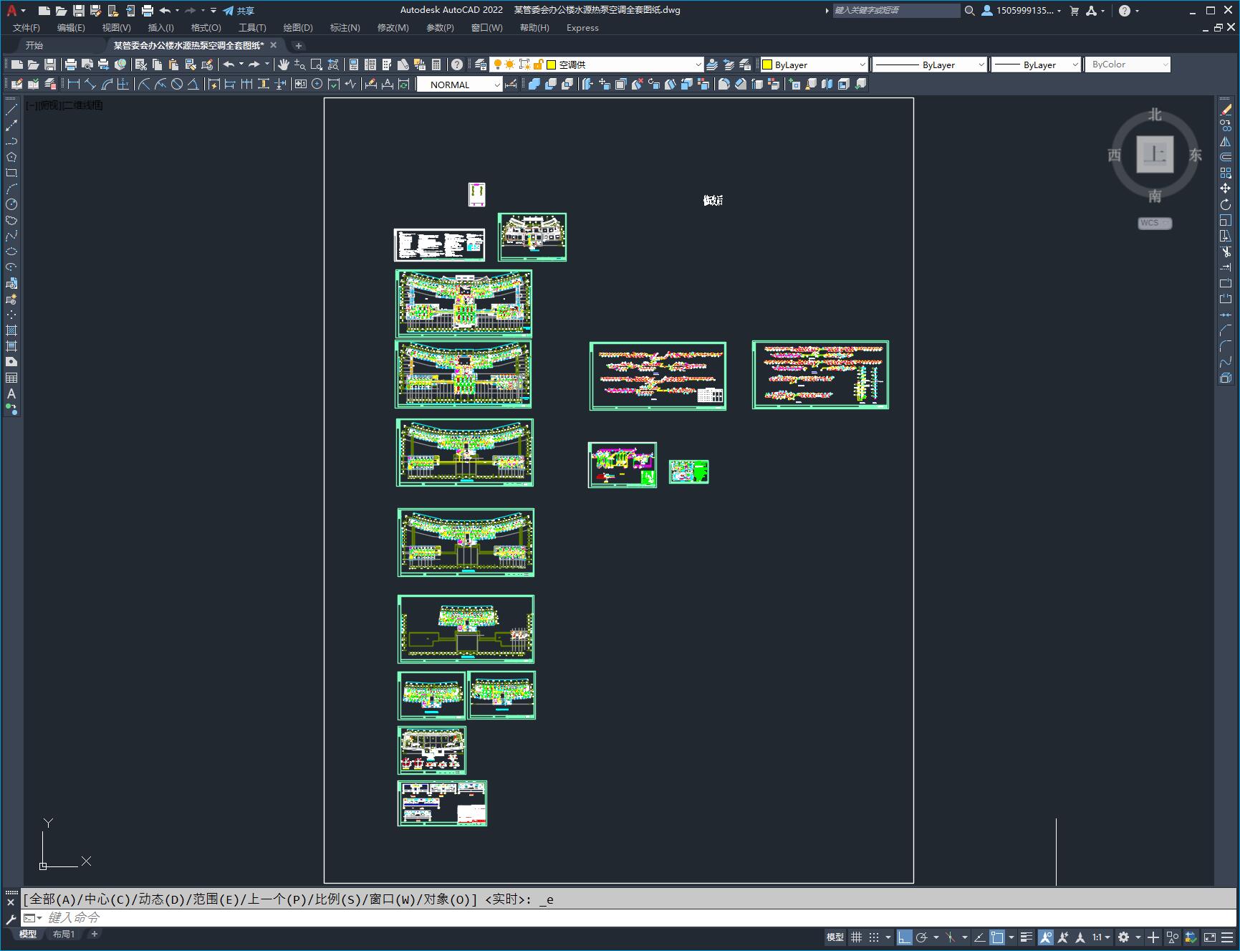
Task: Toggle object snap in status bar
Action: coord(997,937)
